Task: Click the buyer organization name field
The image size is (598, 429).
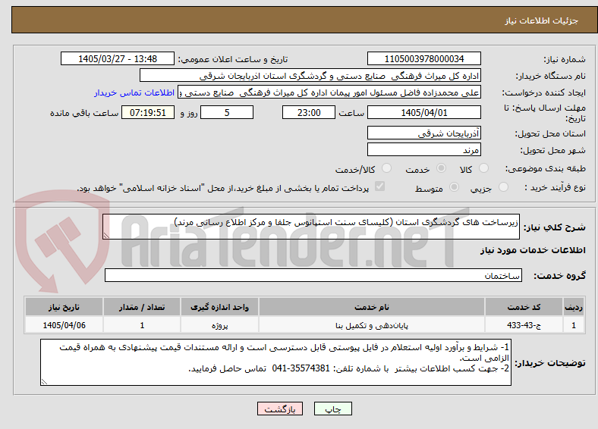Action: [x=310, y=76]
